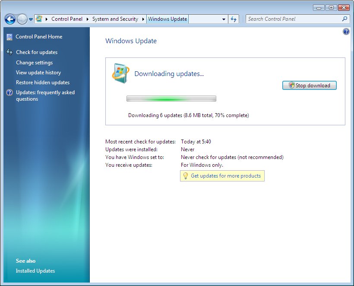This screenshot has height=286, width=354.
Task: Select System and Security breadcrumb
Action: pyautogui.click(x=115, y=19)
